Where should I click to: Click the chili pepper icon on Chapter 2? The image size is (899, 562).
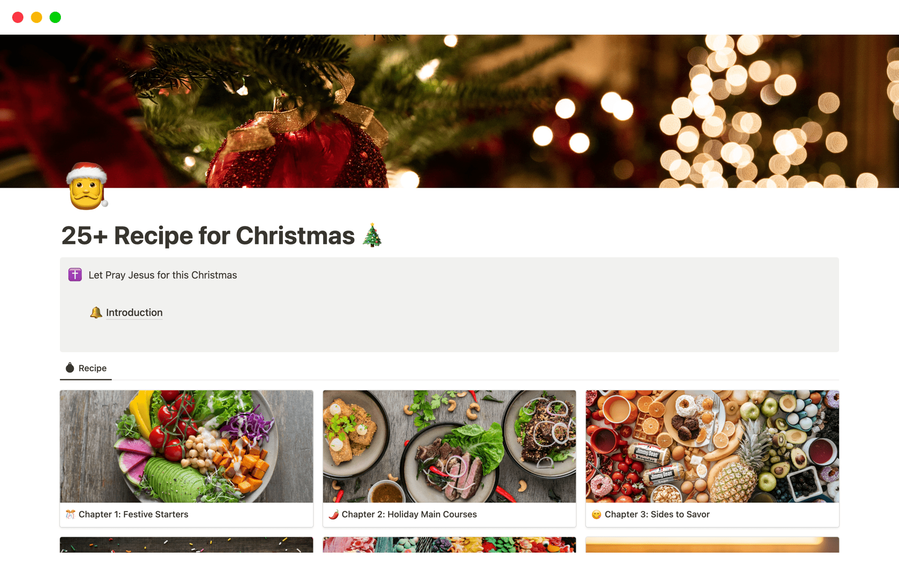[333, 515]
